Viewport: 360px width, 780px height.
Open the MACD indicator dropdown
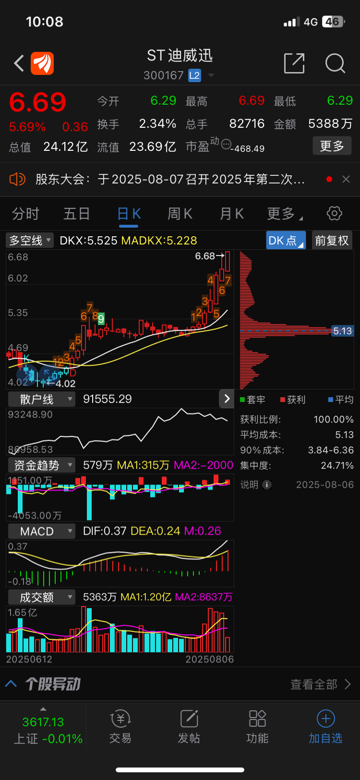pos(42,531)
